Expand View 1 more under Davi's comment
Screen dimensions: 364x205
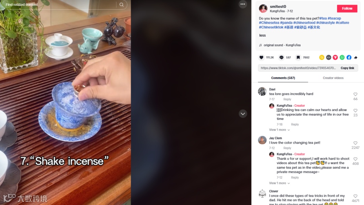click(x=279, y=130)
